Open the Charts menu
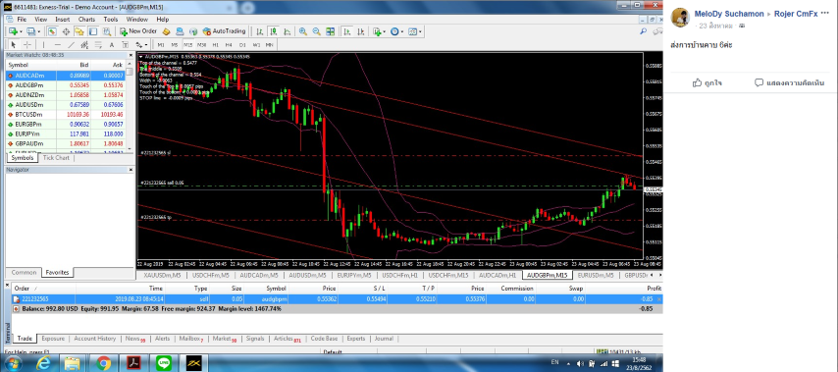This screenshot has width=838, height=372. pyautogui.click(x=86, y=20)
